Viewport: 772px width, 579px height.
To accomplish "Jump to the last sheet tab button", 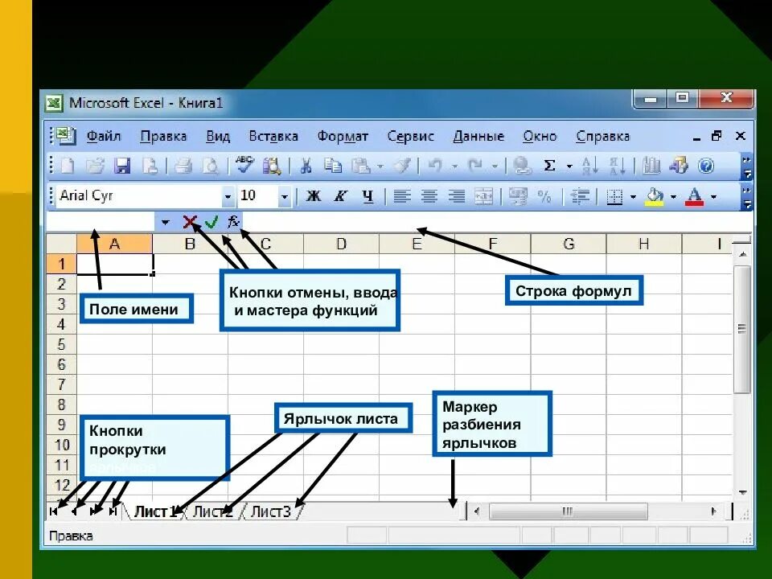I will point(113,511).
